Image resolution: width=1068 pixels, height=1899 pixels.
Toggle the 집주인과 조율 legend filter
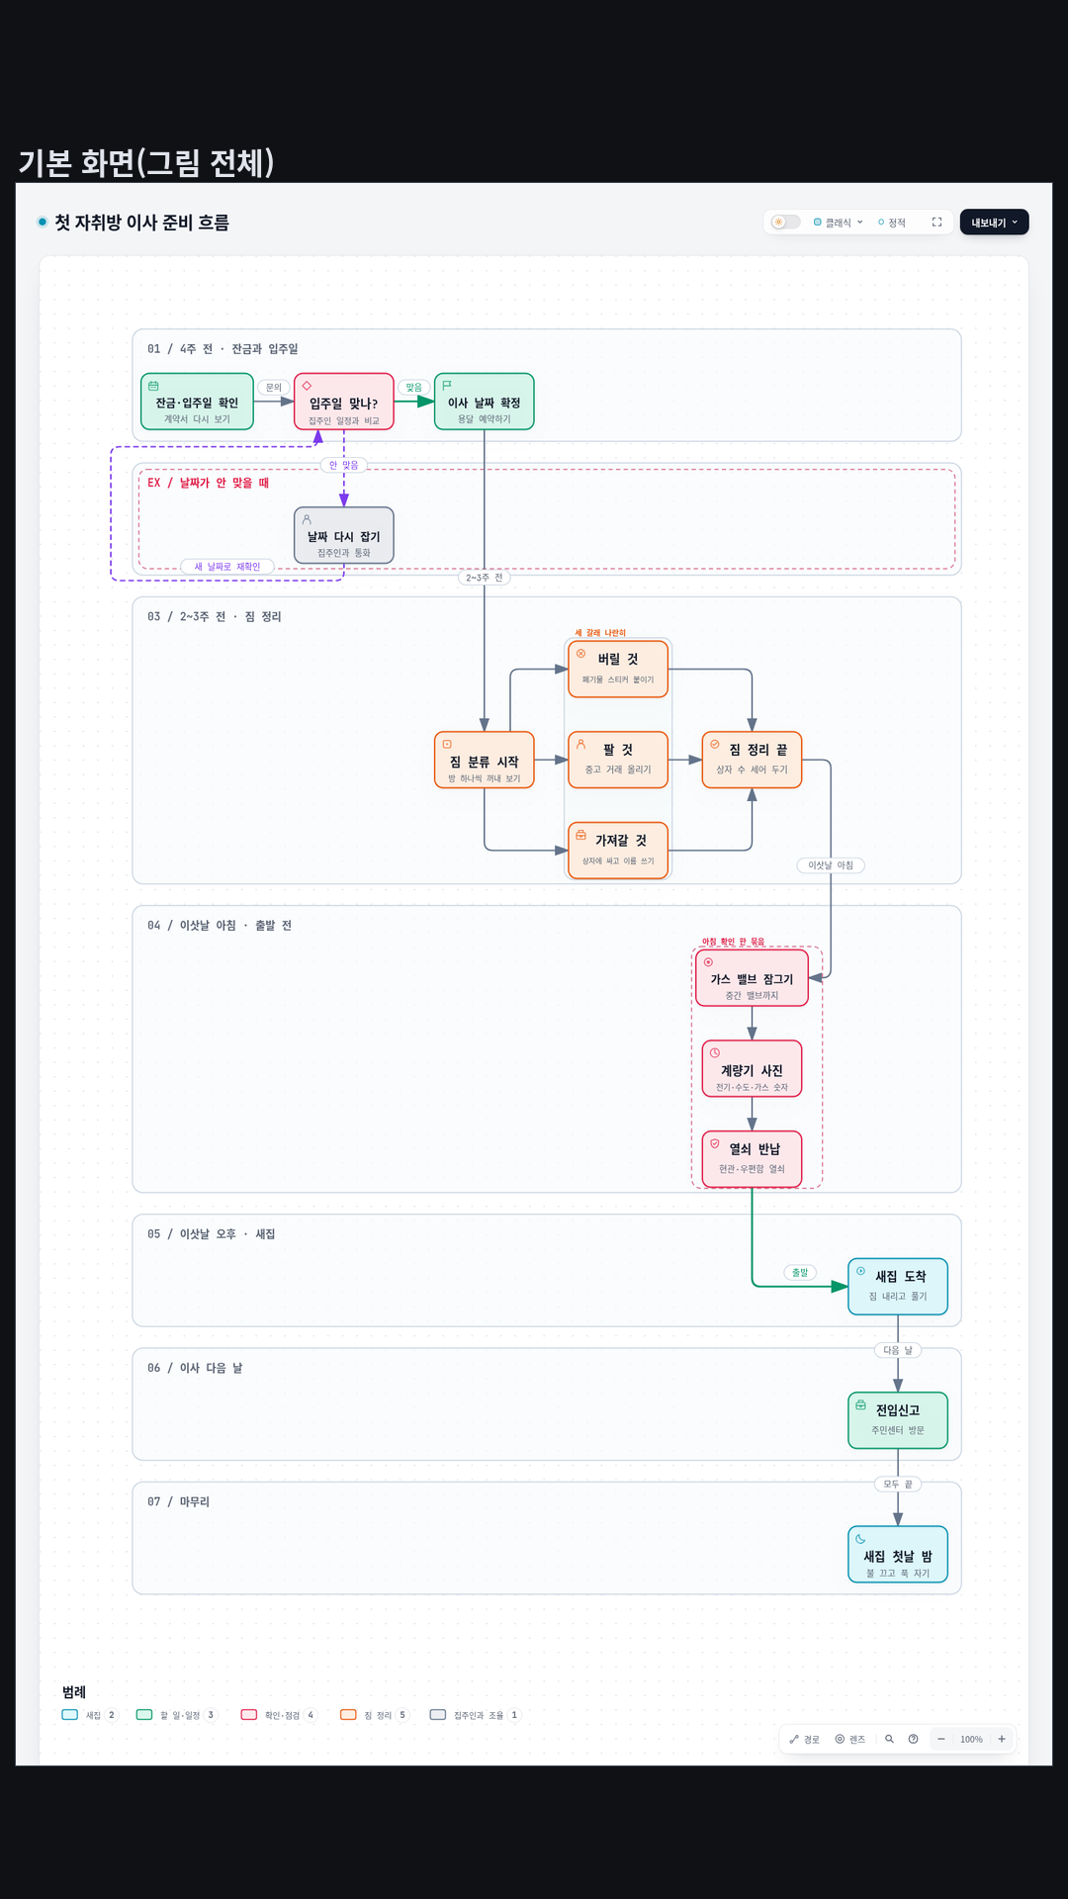[476, 1715]
